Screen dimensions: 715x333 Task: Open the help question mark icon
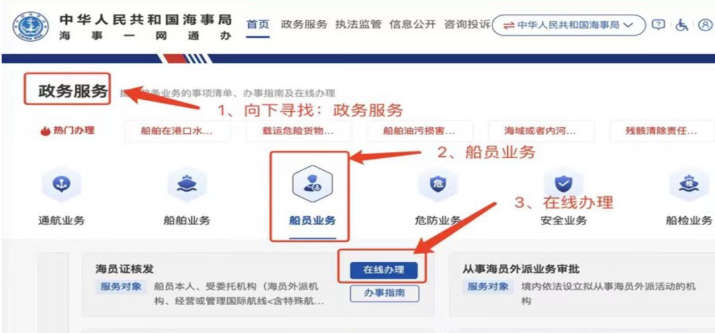click(658, 24)
